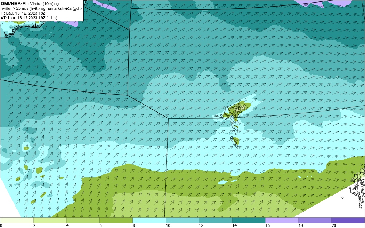The width and height of the screenshot is (365, 228).
Task: Click the legend scale label '16'
Action: (x=268, y=225)
